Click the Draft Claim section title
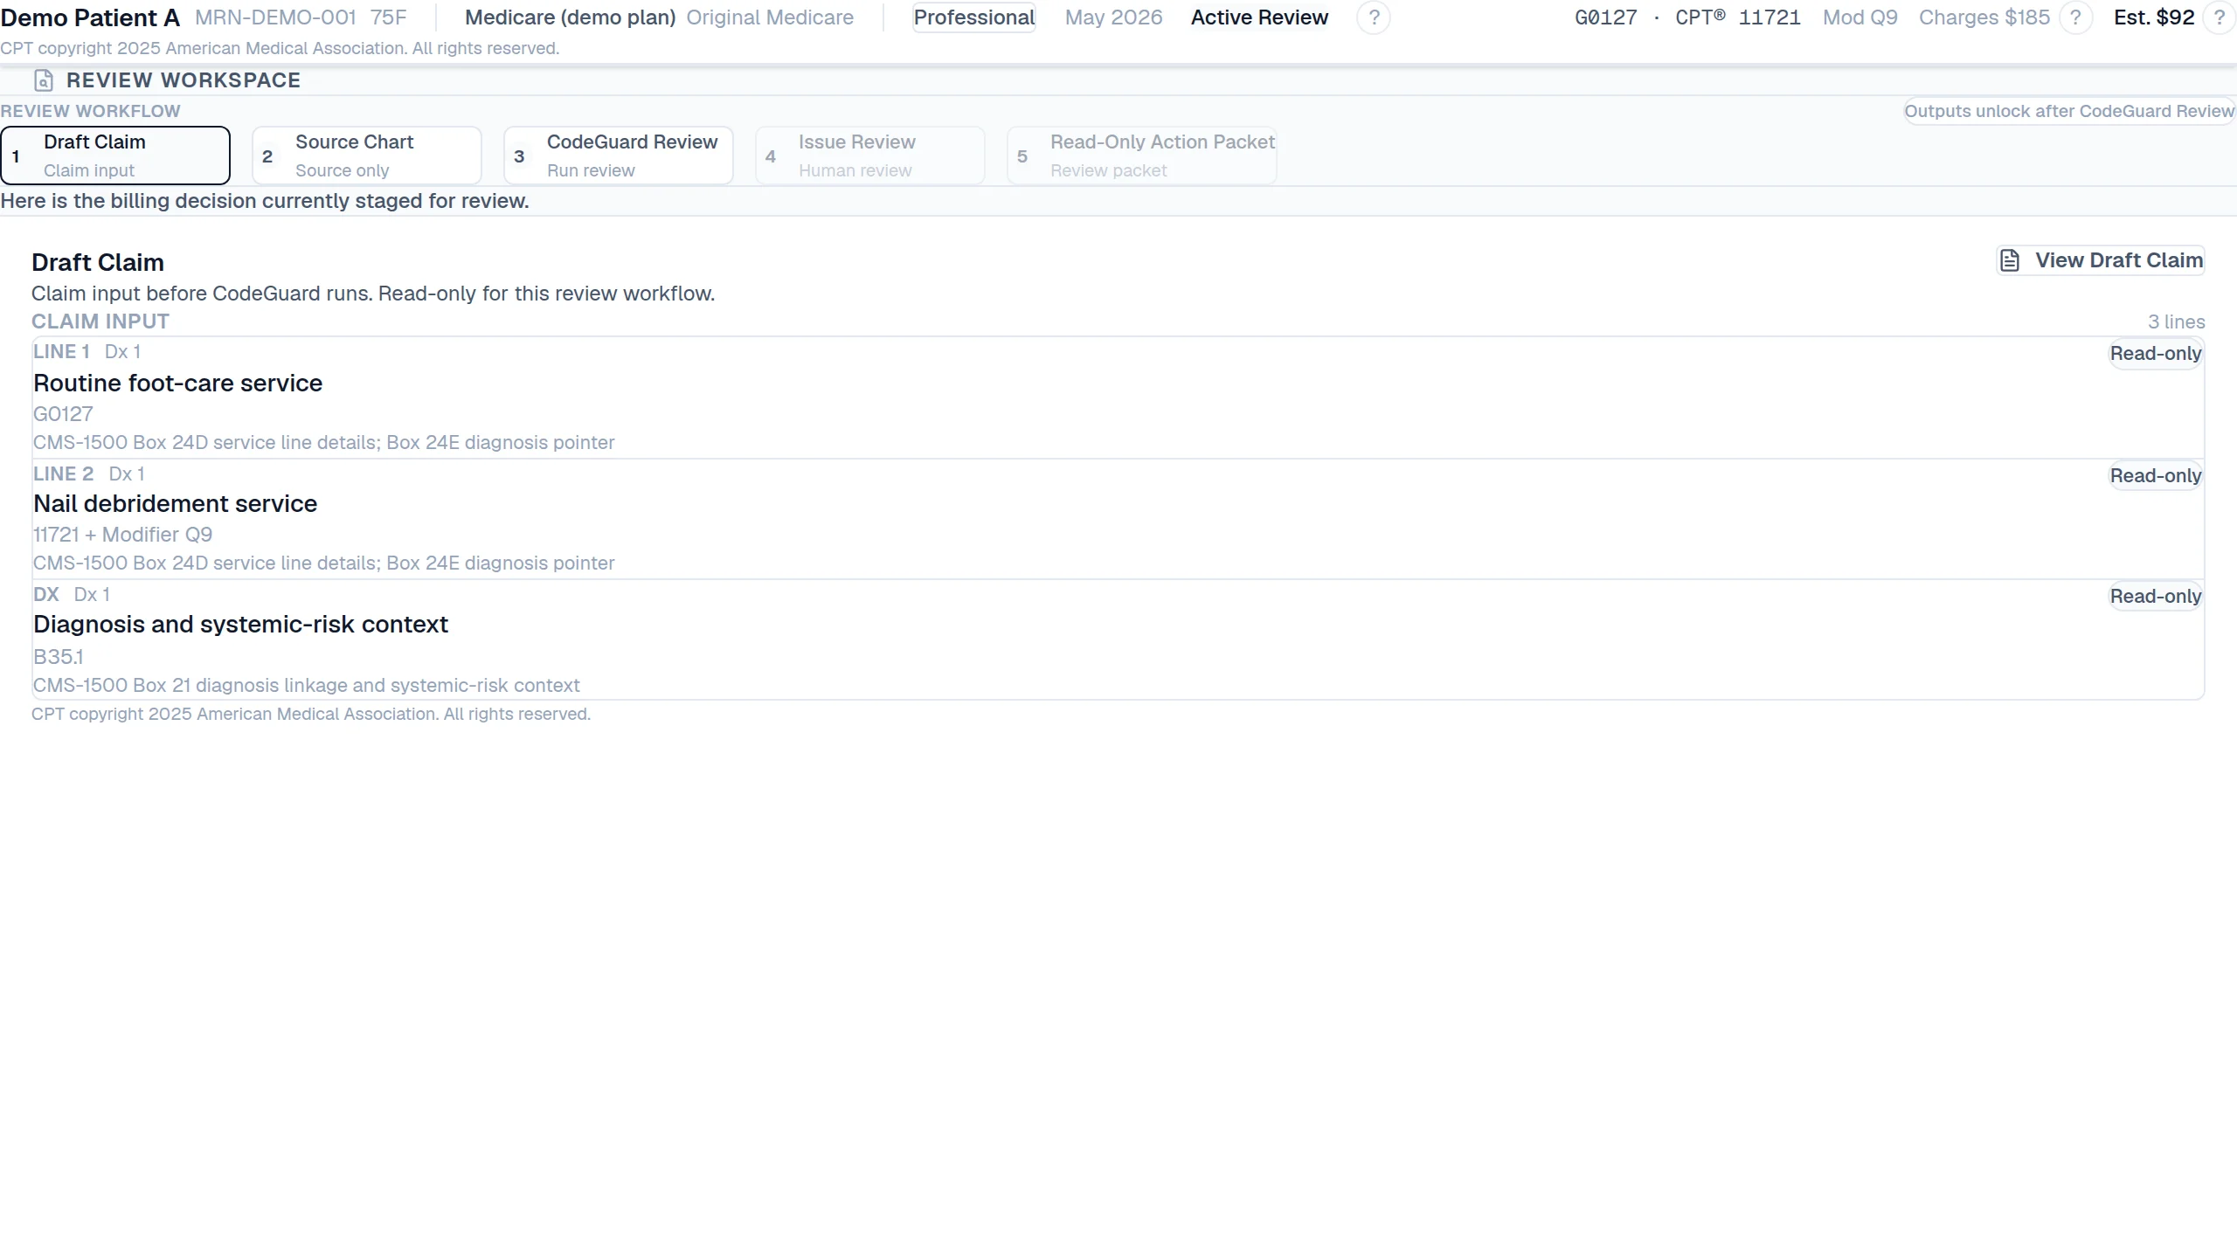 pos(98,262)
